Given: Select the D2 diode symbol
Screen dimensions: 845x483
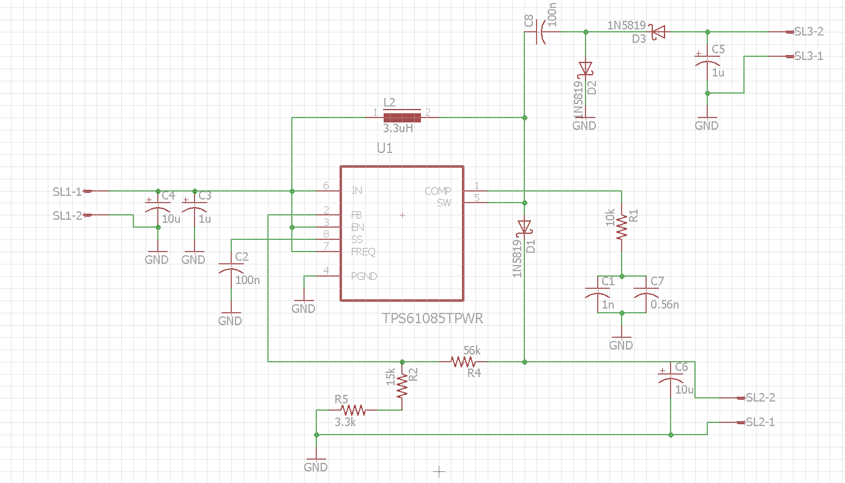Looking at the screenshot, I should click(586, 67).
